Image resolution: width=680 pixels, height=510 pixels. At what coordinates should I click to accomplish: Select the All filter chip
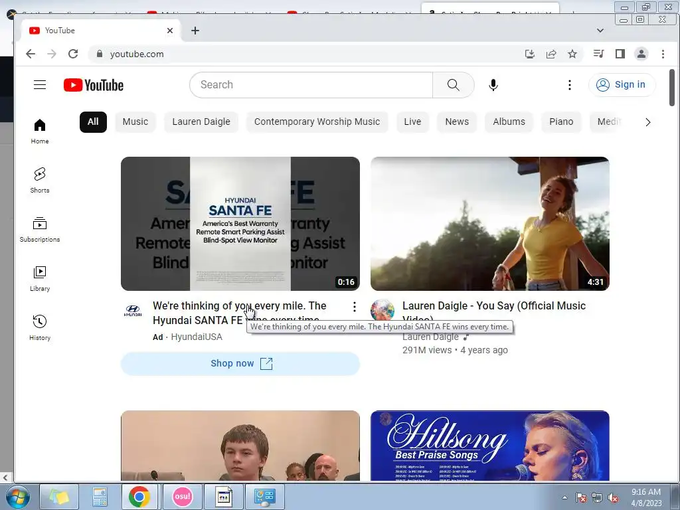(x=93, y=122)
